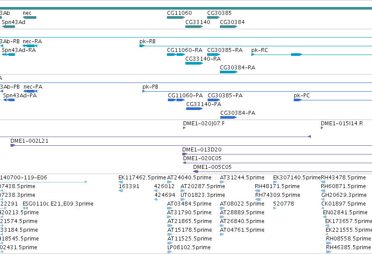
Task: Click the AT08022.5prime EST
Action: [x=222, y=208]
